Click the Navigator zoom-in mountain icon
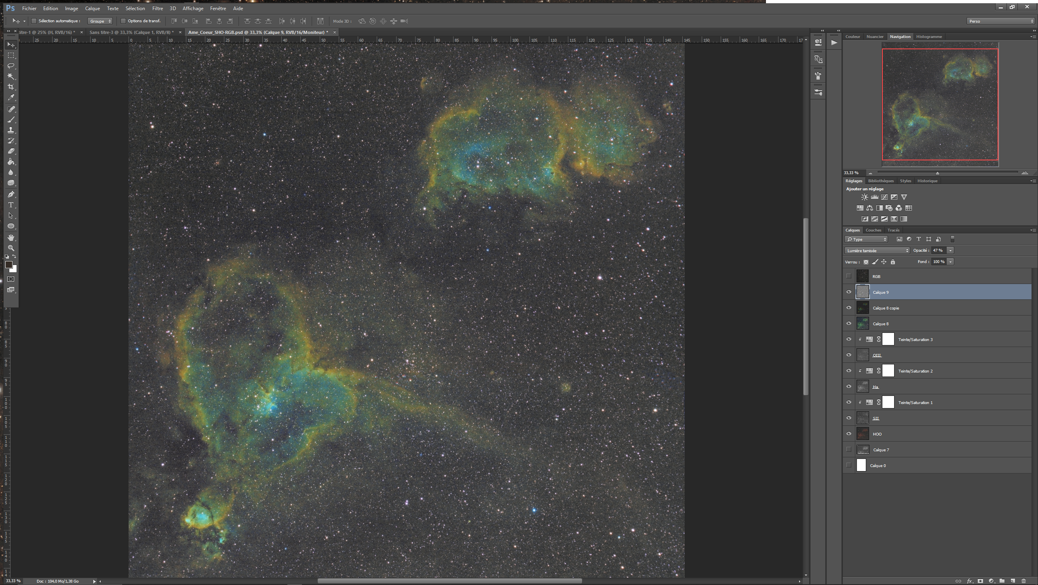 pos(1025,173)
